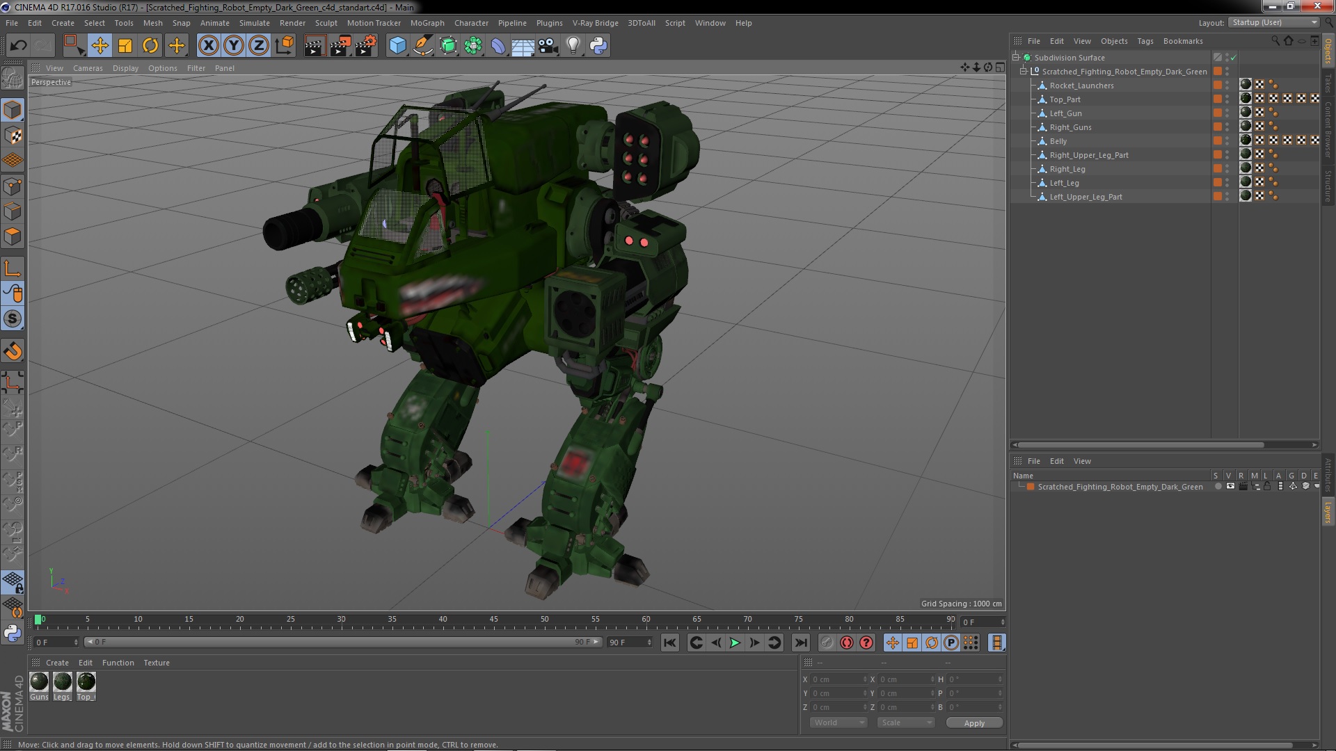Screen dimensions: 1336x751
Task: Collapse the Subdivision Surface object
Action: pyautogui.click(x=1016, y=58)
